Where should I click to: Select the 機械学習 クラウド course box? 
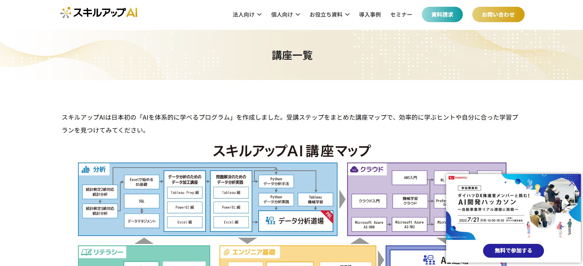pos(410,201)
